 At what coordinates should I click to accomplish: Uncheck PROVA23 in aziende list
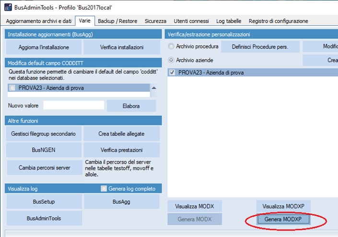coord(172,72)
